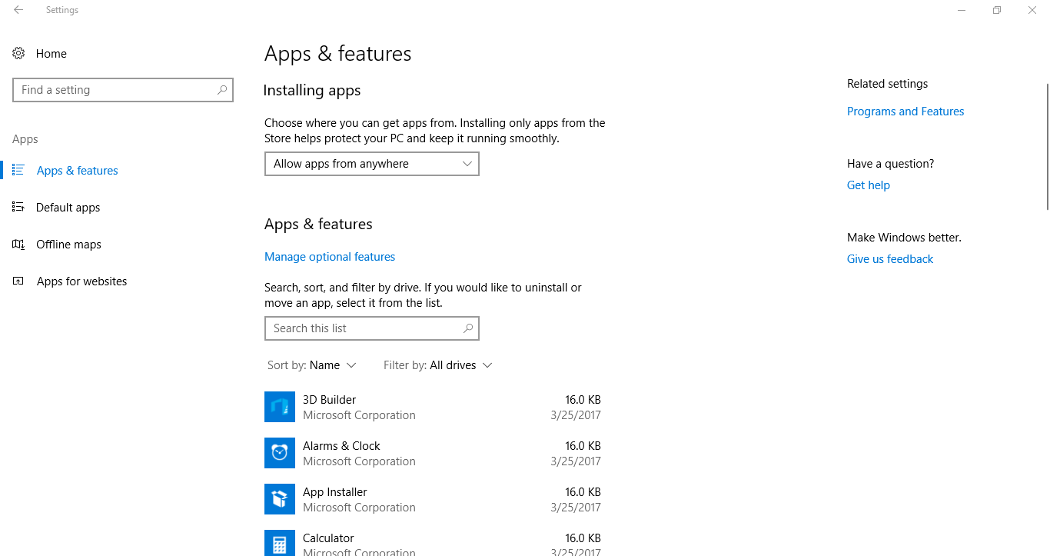Open Default apps settings page
Image resolution: width=1050 pixels, height=556 pixels.
pos(68,208)
